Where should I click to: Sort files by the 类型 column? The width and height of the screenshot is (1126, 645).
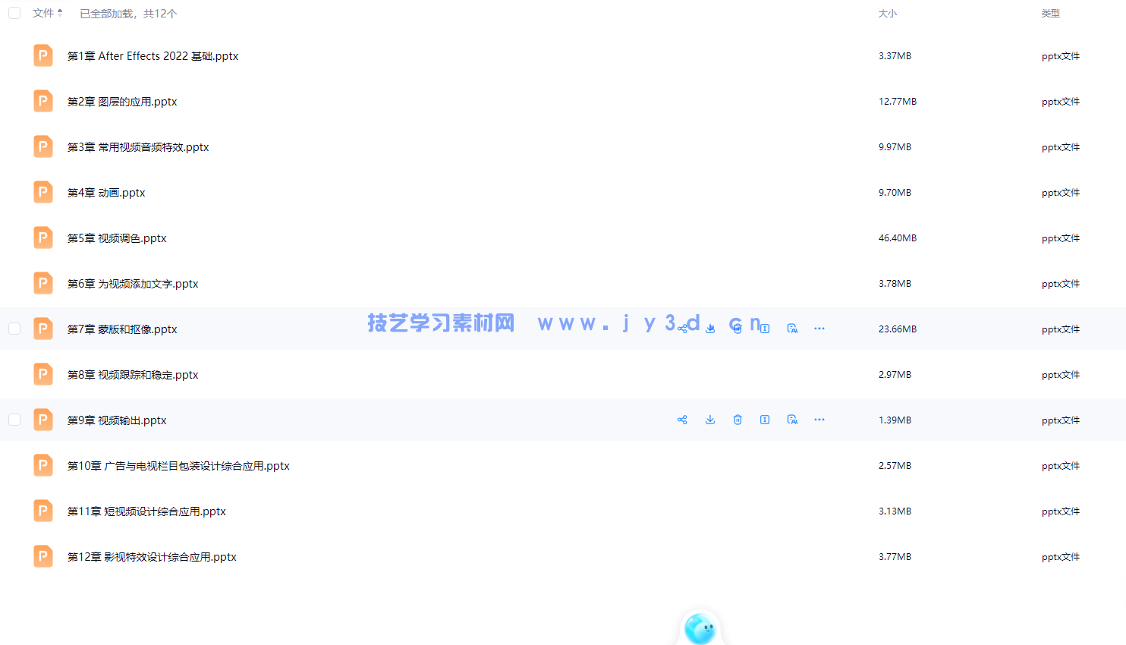click(1051, 13)
